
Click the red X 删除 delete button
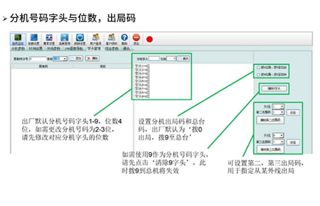click(x=93, y=58)
